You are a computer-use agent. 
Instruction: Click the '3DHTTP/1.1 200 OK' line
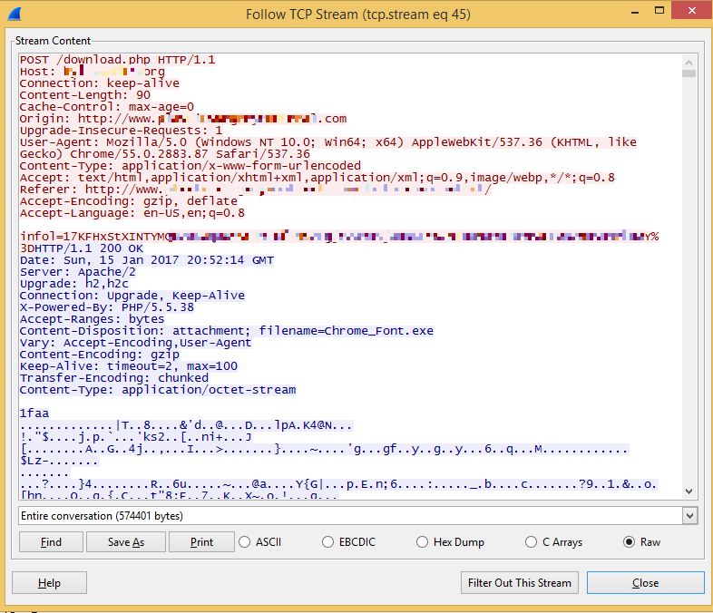point(82,248)
